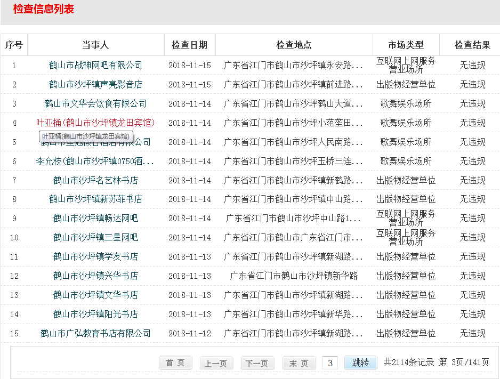Jump to last page with 末页
Screen dimensions: 500x379
click(x=299, y=363)
